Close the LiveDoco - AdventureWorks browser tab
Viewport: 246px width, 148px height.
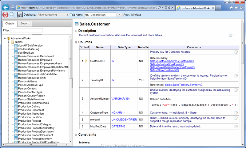tap(213, 8)
